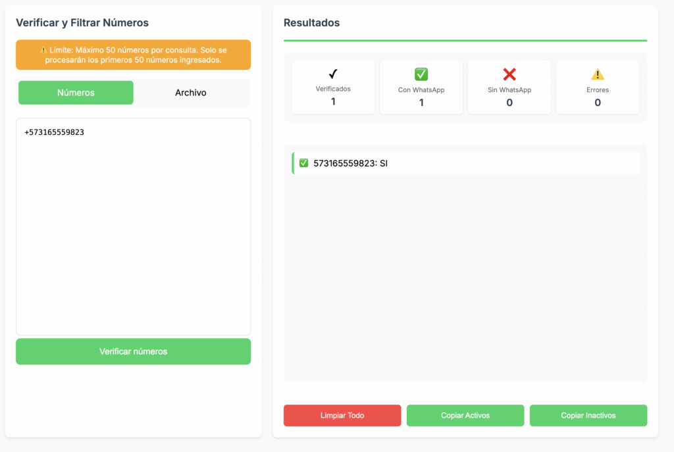Click the red X icon above Sin WhatsApp
Viewport: 674px width, 452px height.
509,74
